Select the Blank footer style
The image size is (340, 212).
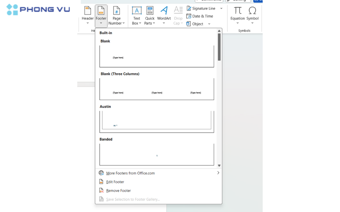coord(156,56)
